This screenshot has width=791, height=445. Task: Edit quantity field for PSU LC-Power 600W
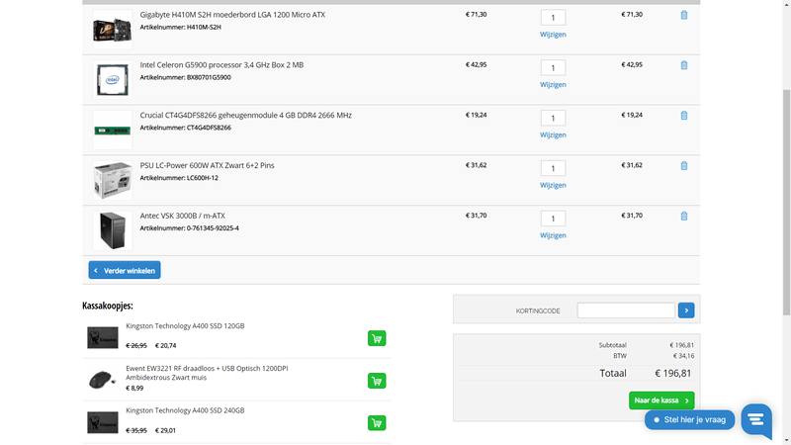click(x=553, y=168)
